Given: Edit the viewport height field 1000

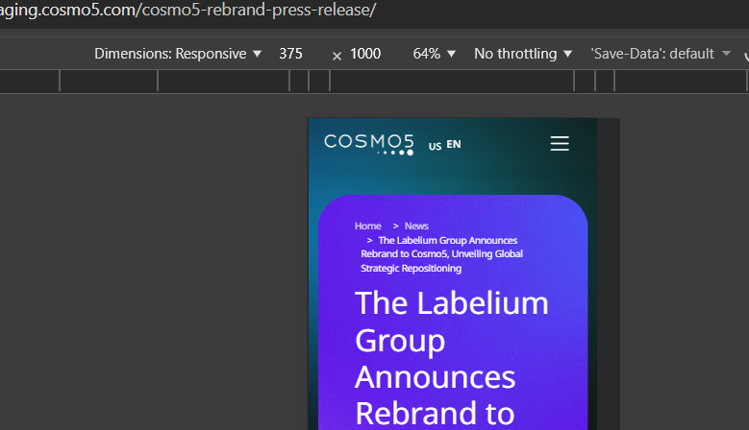Looking at the screenshot, I should point(365,54).
